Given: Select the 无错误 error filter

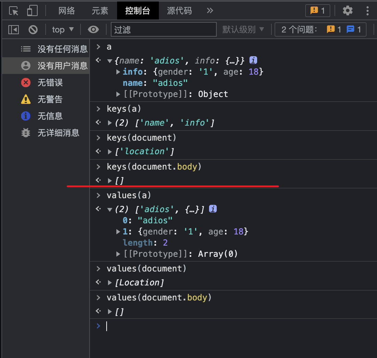Looking at the screenshot, I should pyautogui.click(x=46, y=82).
